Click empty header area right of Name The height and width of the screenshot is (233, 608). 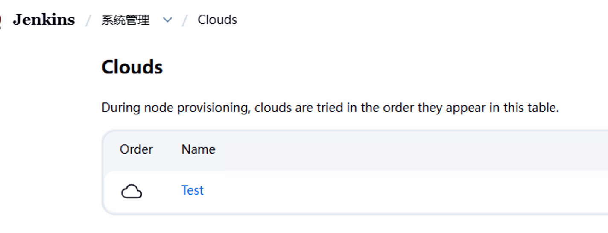[x=384, y=149]
